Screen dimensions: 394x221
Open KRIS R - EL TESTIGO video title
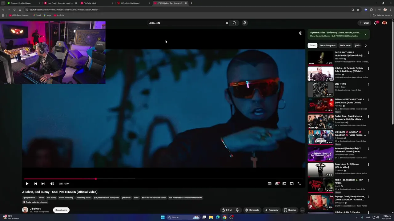pyautogui.click(x=349, y=181)
